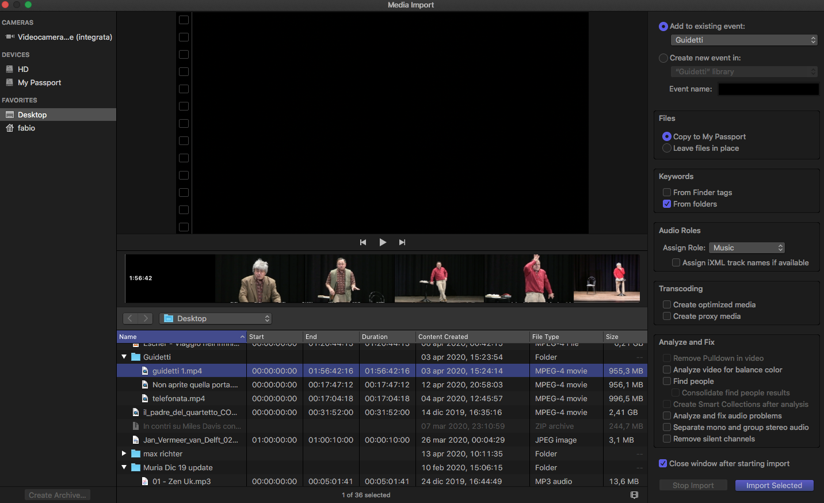Open the Assign Role Music dropdown
Screen dimensions: 824x503
pos(747,247)
